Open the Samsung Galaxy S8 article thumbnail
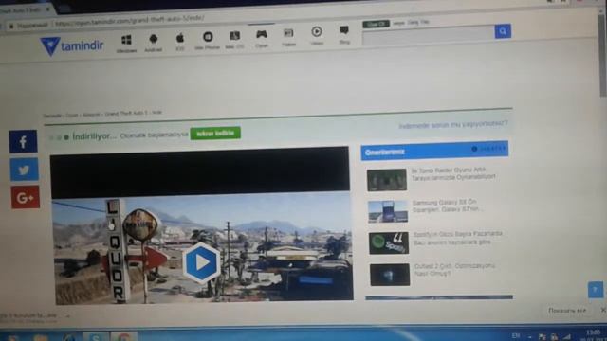Viewport: 607px width, 341px height. click(x=388, y=211)
